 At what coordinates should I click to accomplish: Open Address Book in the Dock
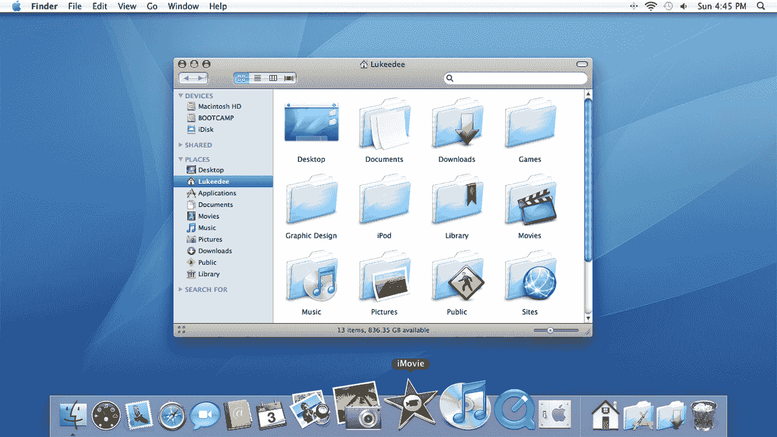[x=237, y=415]
